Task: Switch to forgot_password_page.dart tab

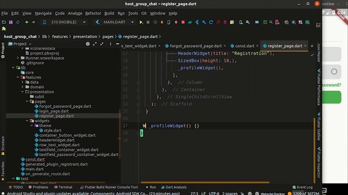Action: point(196,46)
